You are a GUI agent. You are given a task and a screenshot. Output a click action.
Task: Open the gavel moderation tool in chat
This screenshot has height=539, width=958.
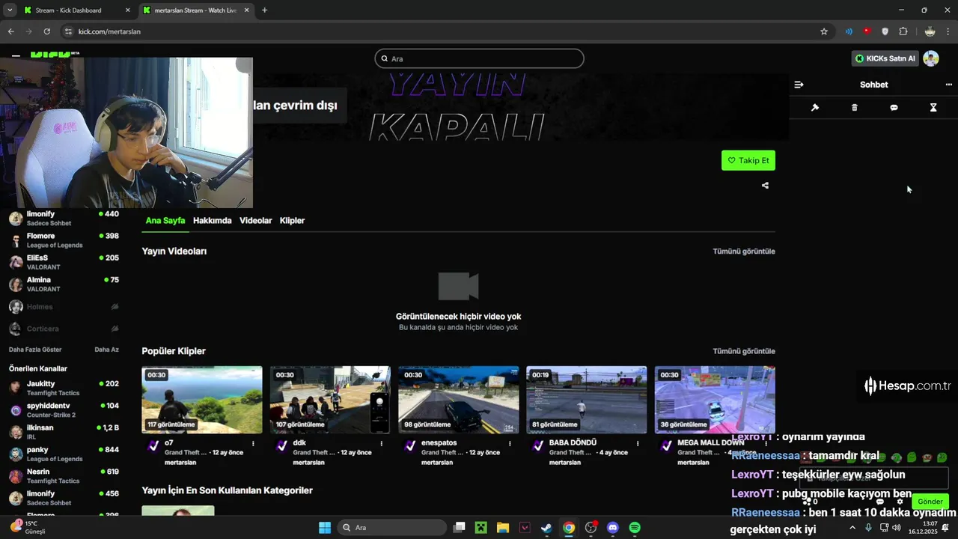[x=815, y=108]
